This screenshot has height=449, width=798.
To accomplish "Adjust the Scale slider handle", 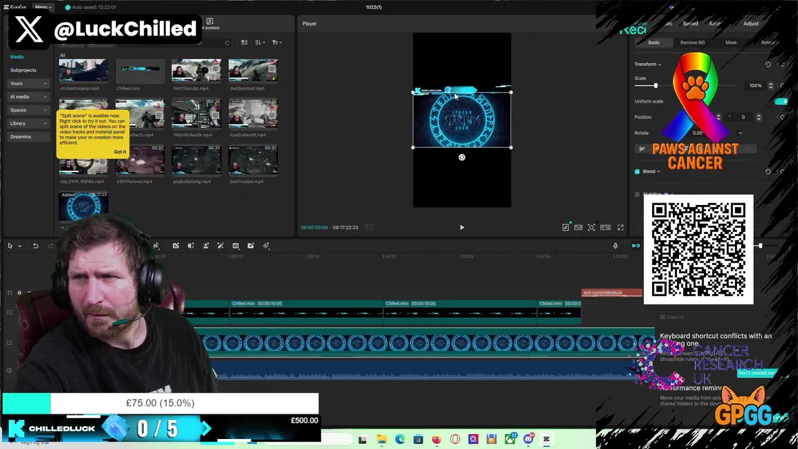I will [x=655, y=85].
